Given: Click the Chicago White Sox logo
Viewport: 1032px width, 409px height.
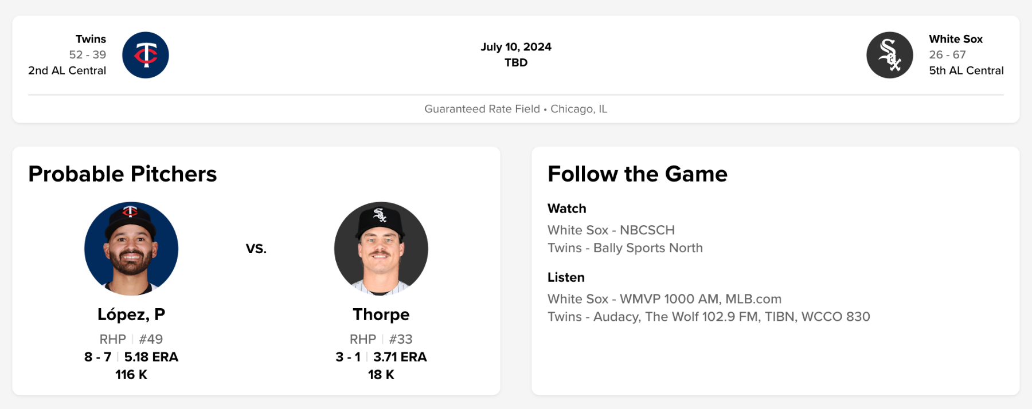Looking at the screenshot, I should coord(889,55).
